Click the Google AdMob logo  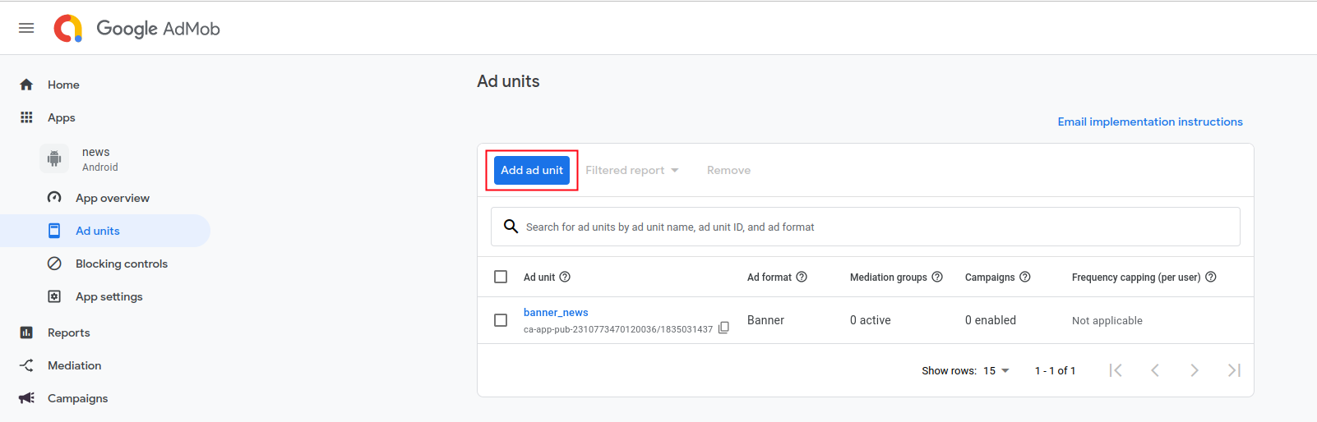click(x=137, y=29)
